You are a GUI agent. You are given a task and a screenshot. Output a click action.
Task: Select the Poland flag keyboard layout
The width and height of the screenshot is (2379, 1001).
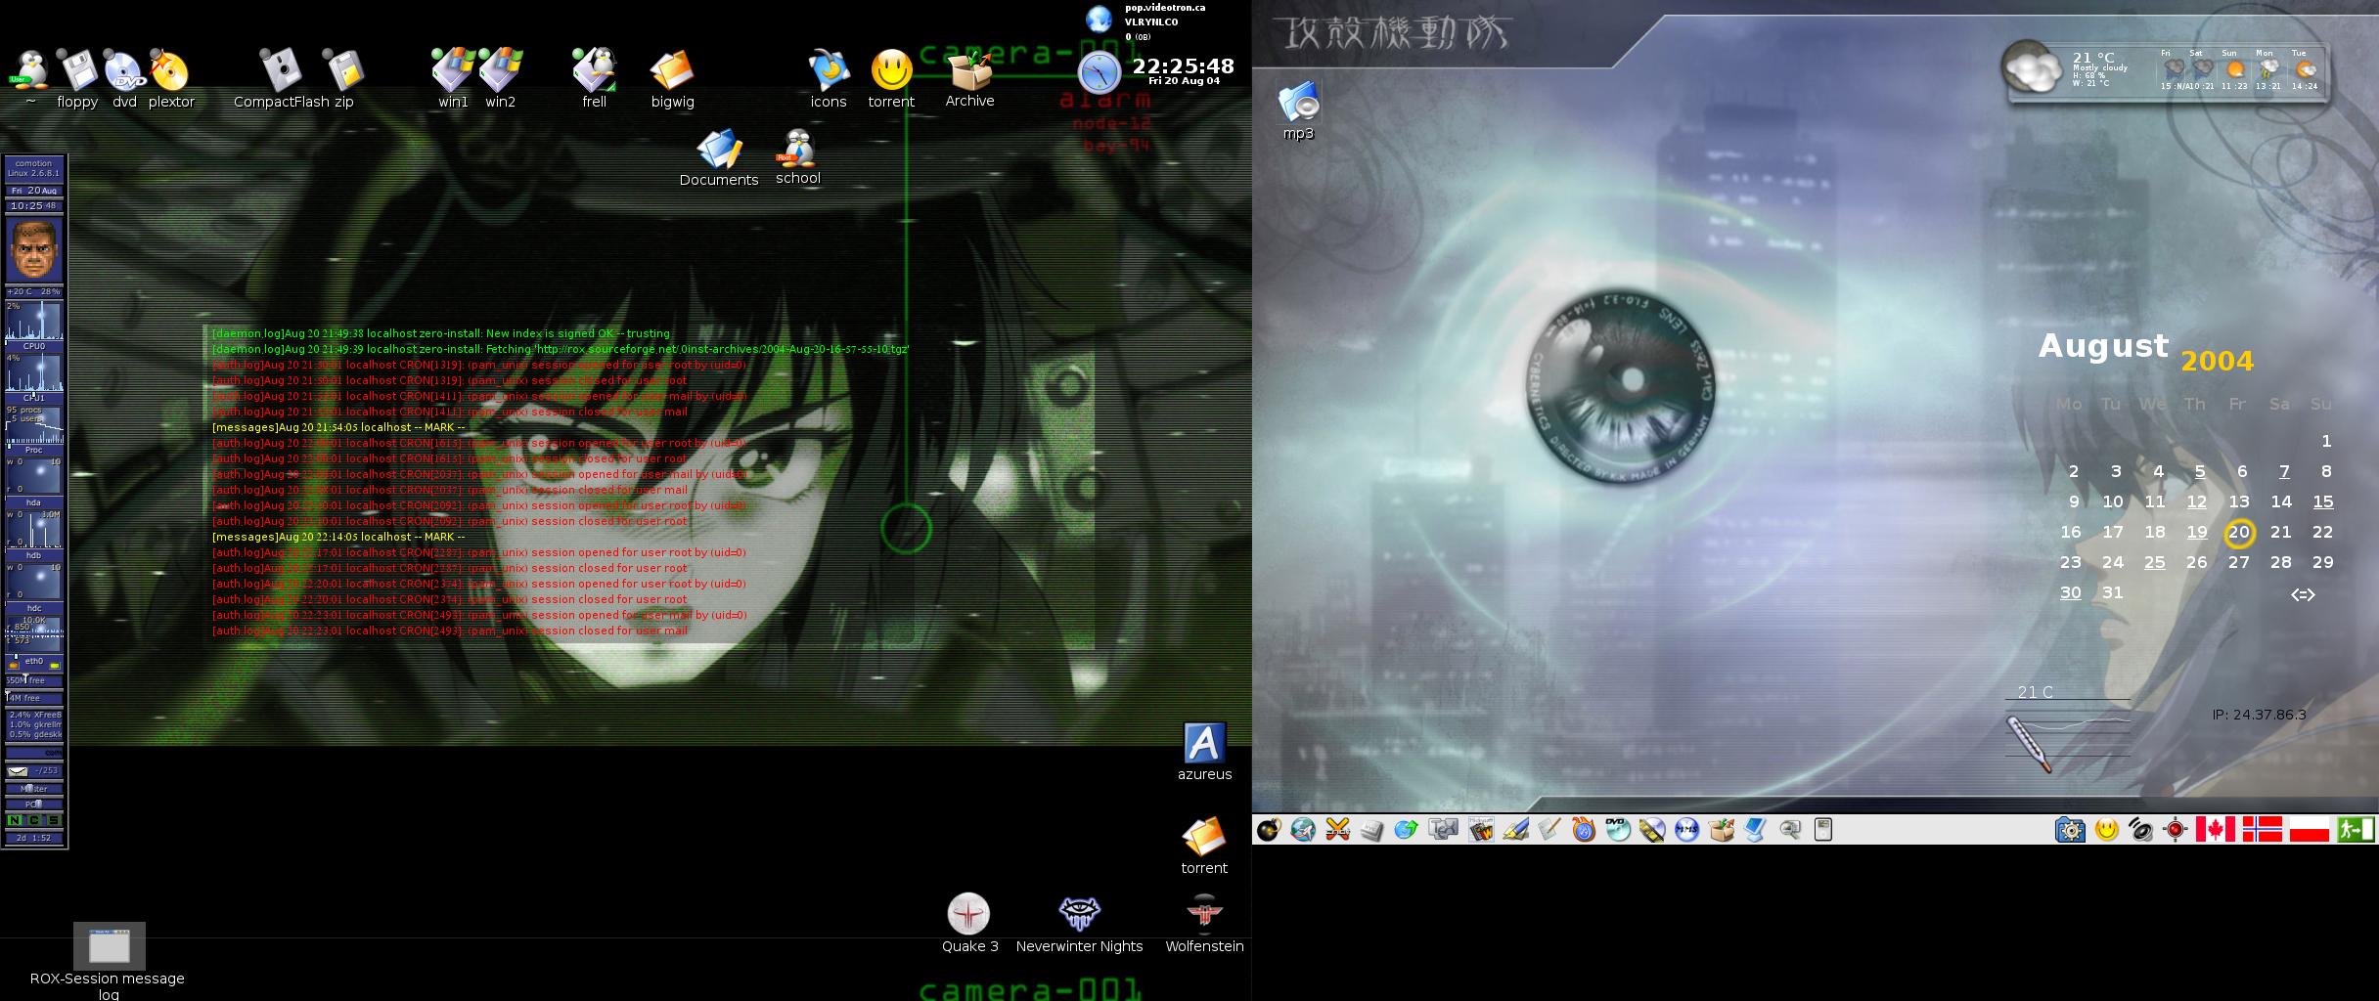coord(2310,830)
